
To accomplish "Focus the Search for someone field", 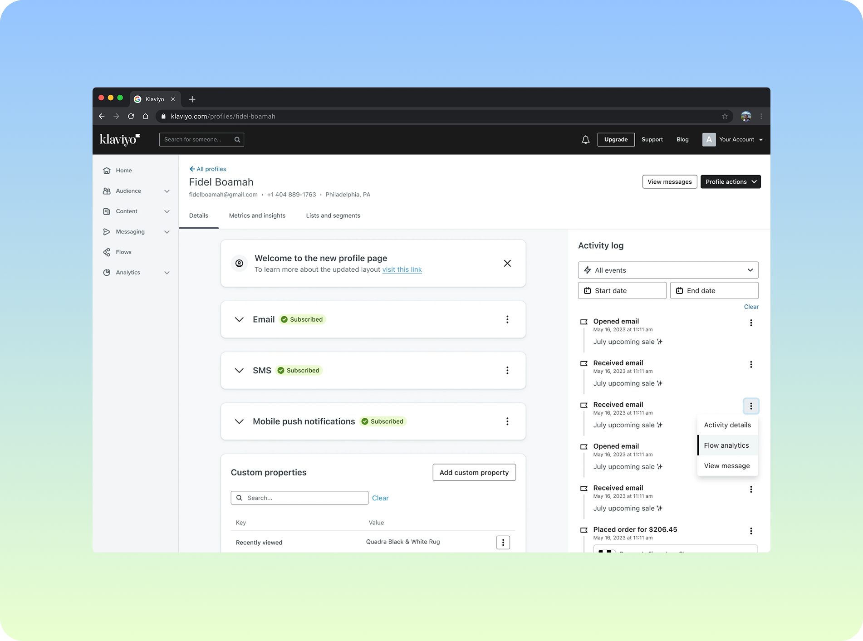I will point(201,139).
